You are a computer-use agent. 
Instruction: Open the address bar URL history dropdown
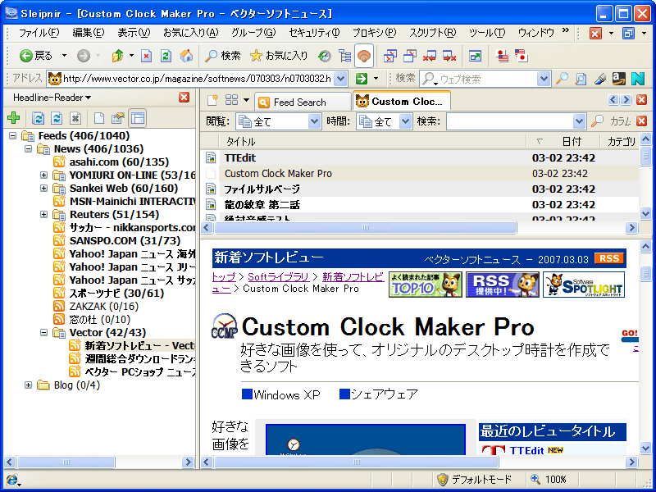pos(341,78)
